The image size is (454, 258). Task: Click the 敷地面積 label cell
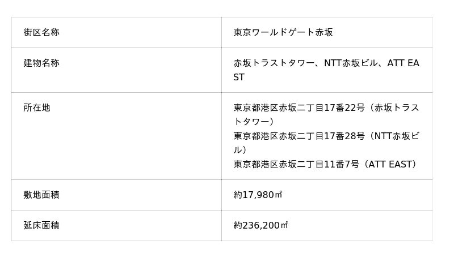tap(41, 195)
